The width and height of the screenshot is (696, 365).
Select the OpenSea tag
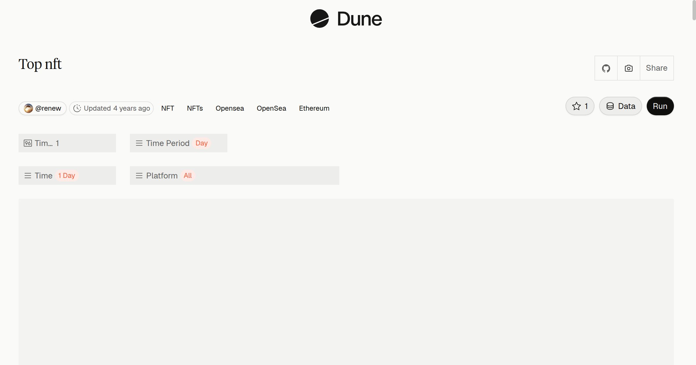pos(271,108)
